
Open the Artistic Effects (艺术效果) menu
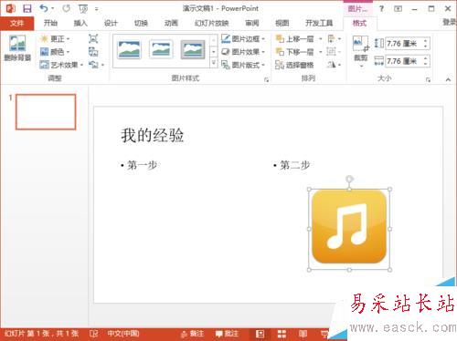pyautogui.click(x=61, y=65)
